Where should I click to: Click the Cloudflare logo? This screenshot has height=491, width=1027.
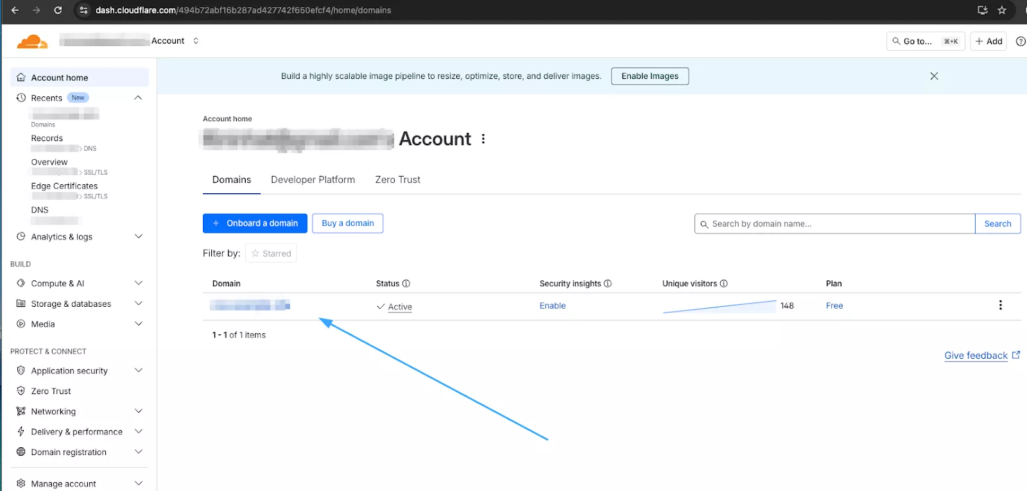pyautogui.click(x=32, y=42)
